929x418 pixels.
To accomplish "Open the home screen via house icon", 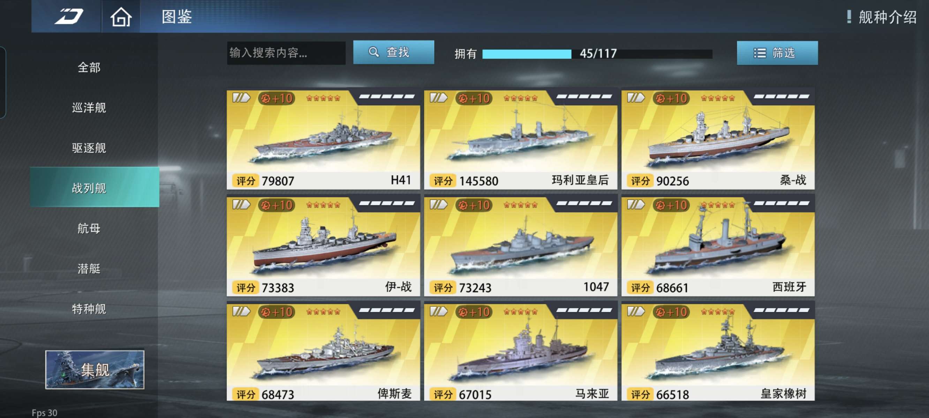I will [x=121, y=17].
